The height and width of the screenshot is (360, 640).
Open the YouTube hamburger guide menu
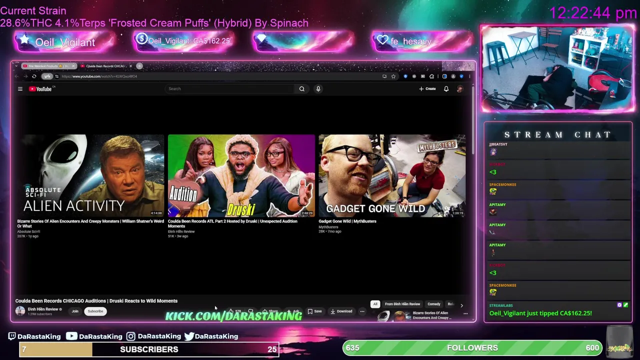[x=20, y=89]
